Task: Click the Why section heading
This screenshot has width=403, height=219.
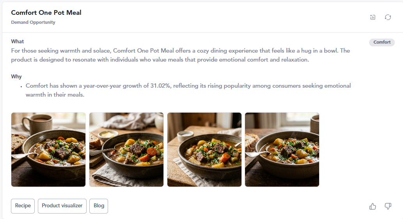Action: [16, 76]
